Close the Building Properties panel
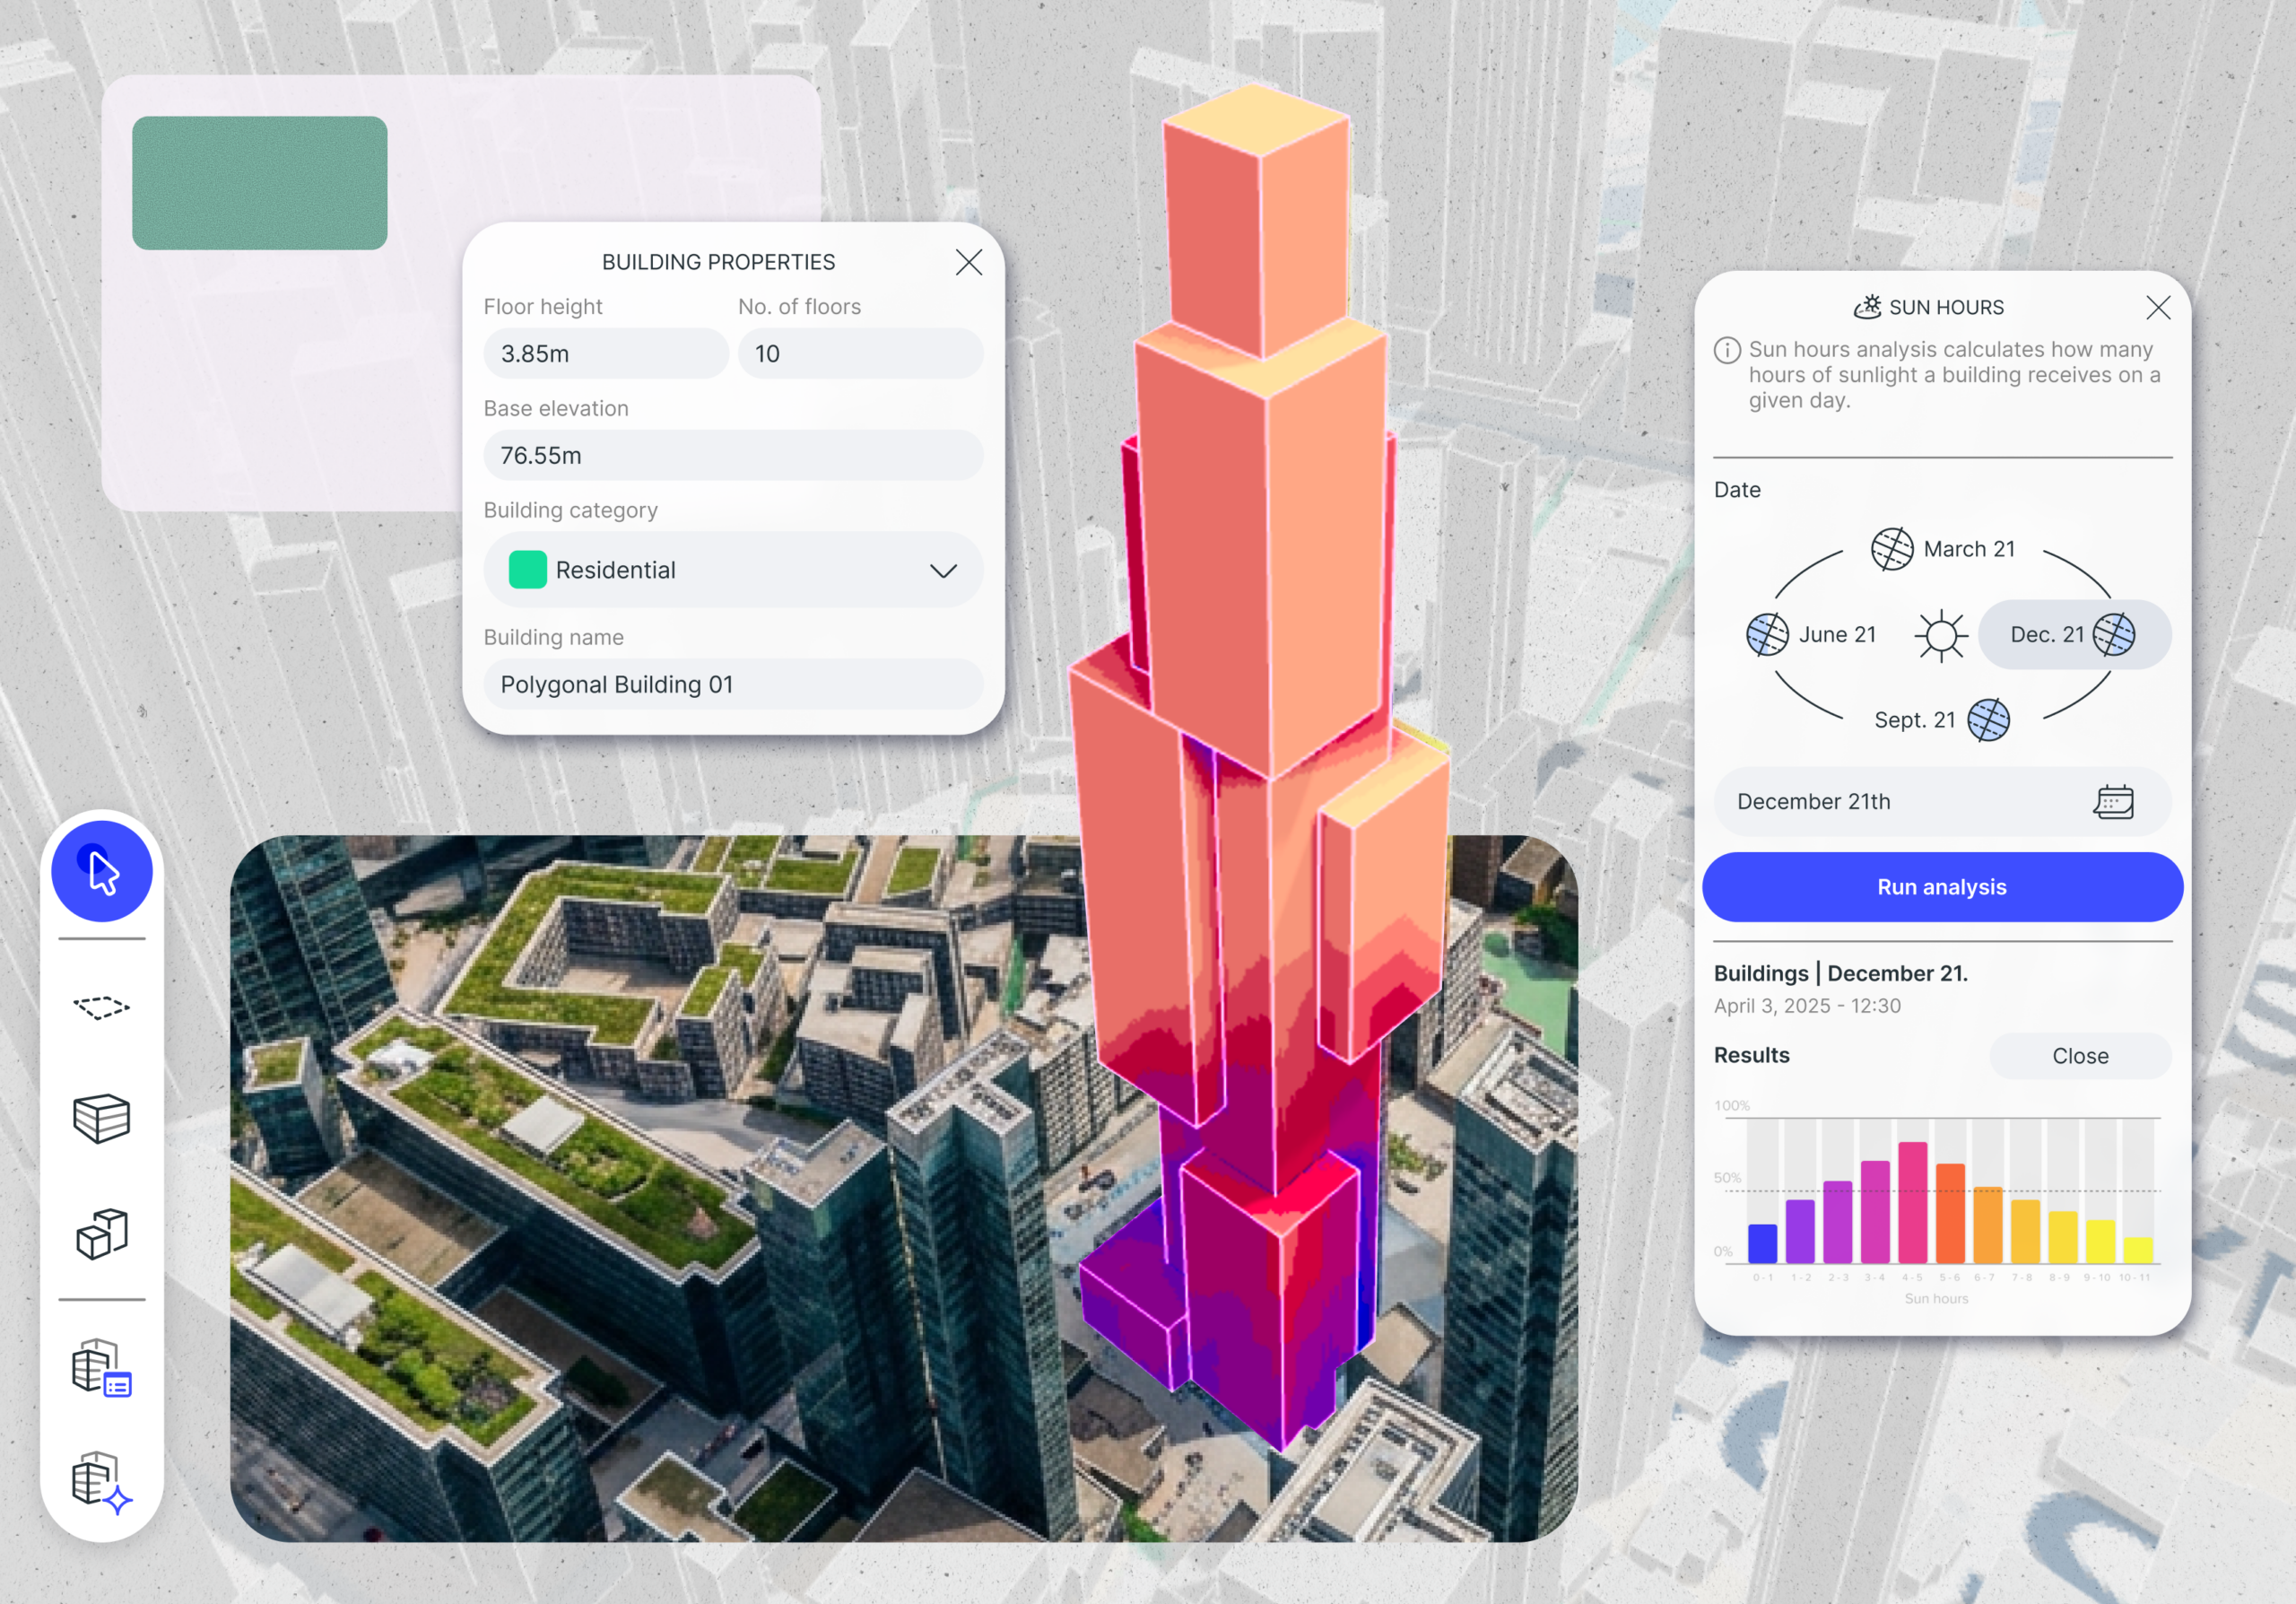2296x1604 pixels. click(968, 262)
